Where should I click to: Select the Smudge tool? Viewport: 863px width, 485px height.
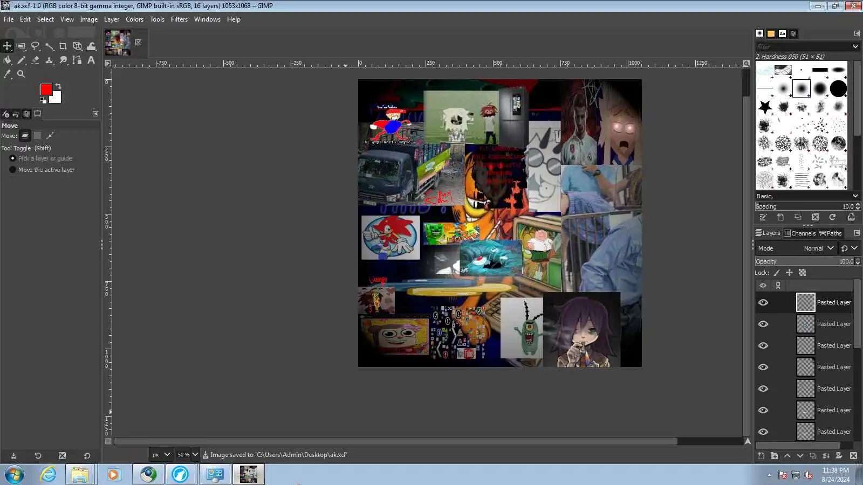(x=63, y=60)
